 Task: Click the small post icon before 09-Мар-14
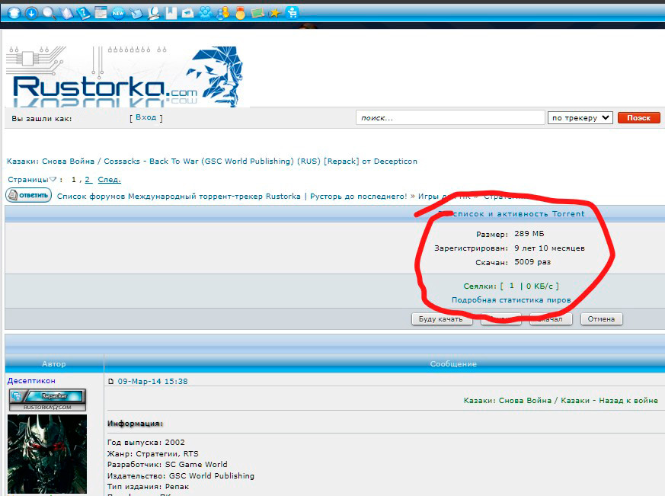[x=111, y=381]
